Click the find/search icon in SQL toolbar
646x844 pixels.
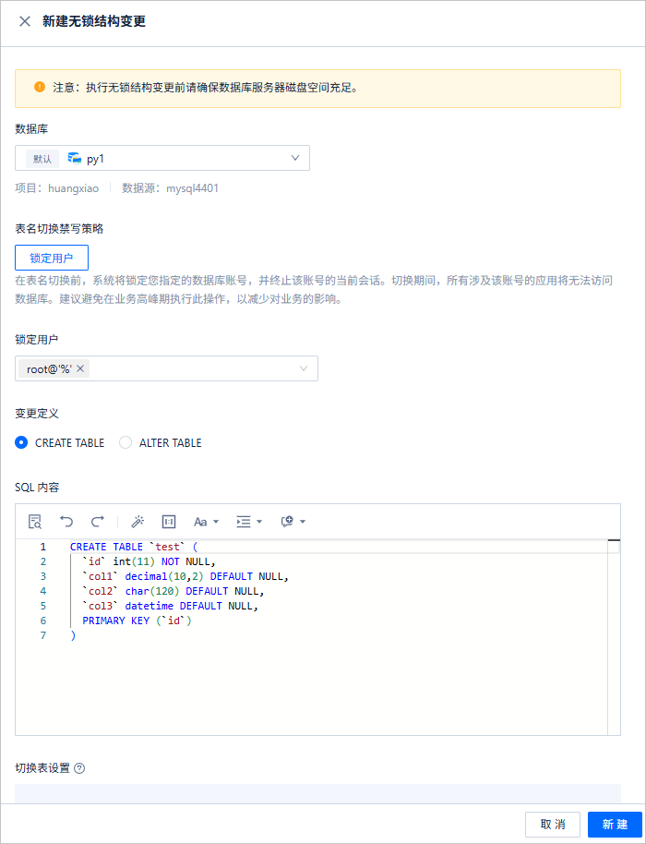pos(35,521)
